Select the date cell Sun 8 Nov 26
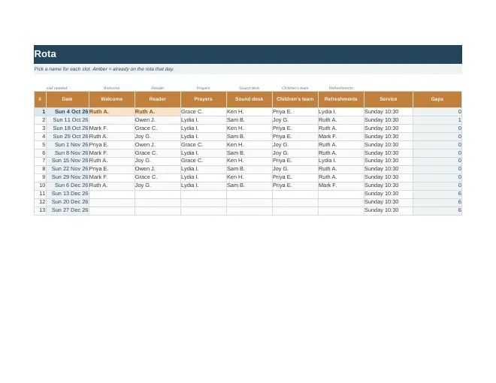The image size is (496, 383). click(68, 153)
